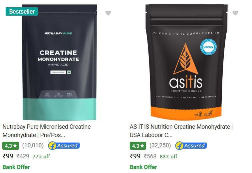Click the Labdoor seal on AS-IT-IS pouch

208,47
